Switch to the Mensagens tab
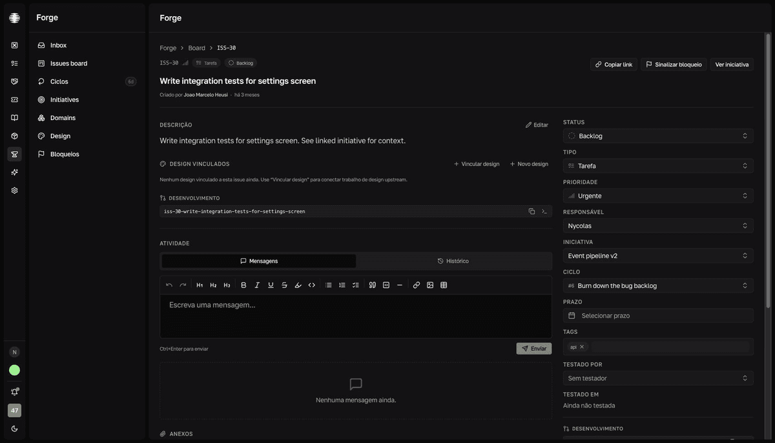775x443 pixels. (258, 261)
